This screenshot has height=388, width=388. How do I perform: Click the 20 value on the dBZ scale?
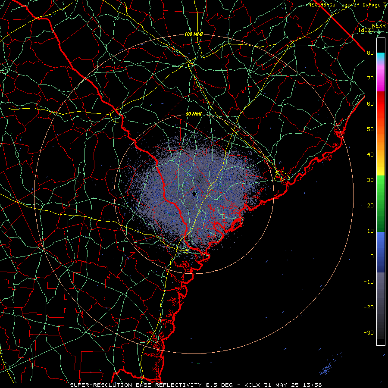click(370, 205)
